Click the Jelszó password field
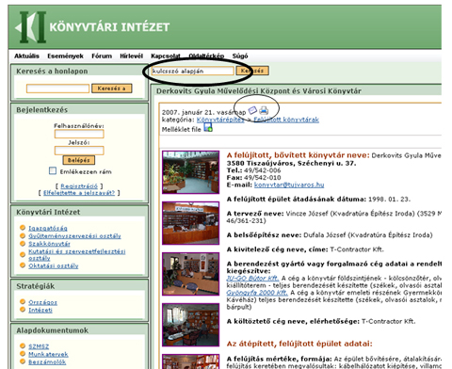Screen dimensions: 452x369 coord(79,151)
